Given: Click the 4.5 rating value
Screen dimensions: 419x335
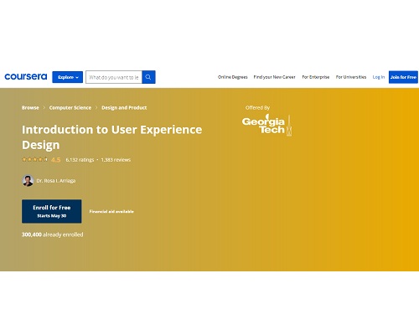Looking at the screenshot, I should (56, 160).
